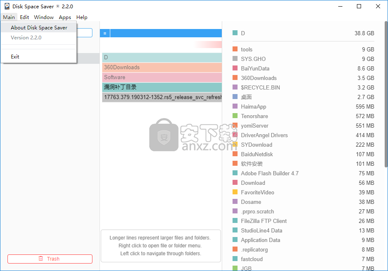Select DriverAngel Drivers in the list
The height and width of the screenshot is (271, 388).
264,135
